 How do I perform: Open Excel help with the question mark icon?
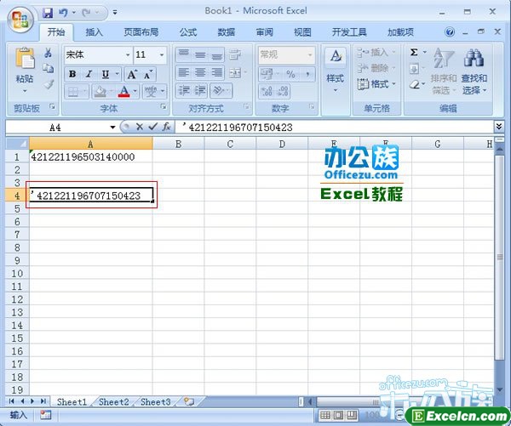[x=450, y=32]
